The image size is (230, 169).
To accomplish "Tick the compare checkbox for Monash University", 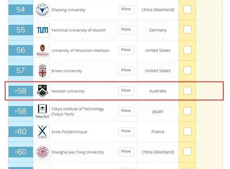I will (x=187, y=91).
